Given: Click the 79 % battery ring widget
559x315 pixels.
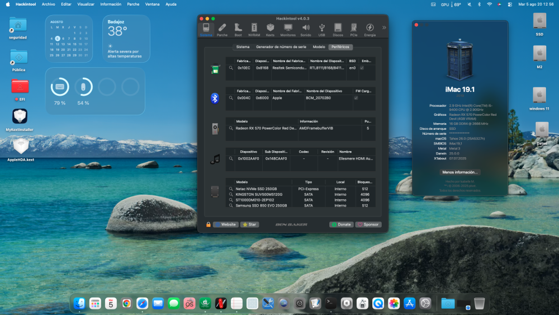Looking at the screenshot, I should 60,87.
